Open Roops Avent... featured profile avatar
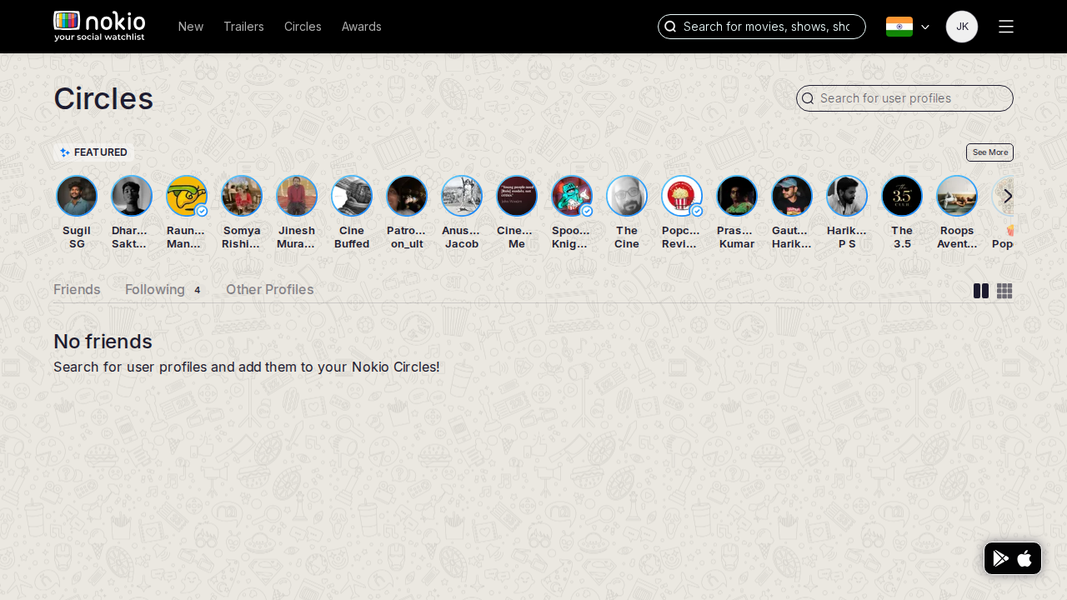This screenshot has width=1067, height=600. point(957,196)
